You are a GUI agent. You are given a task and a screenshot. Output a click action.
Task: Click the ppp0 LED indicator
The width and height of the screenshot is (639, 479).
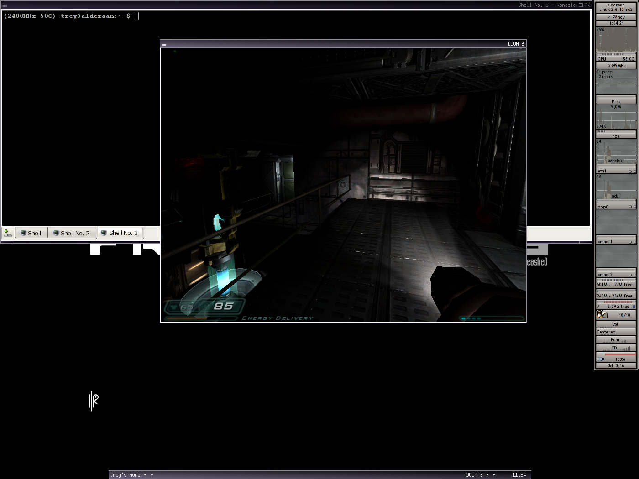coord(630,207)
